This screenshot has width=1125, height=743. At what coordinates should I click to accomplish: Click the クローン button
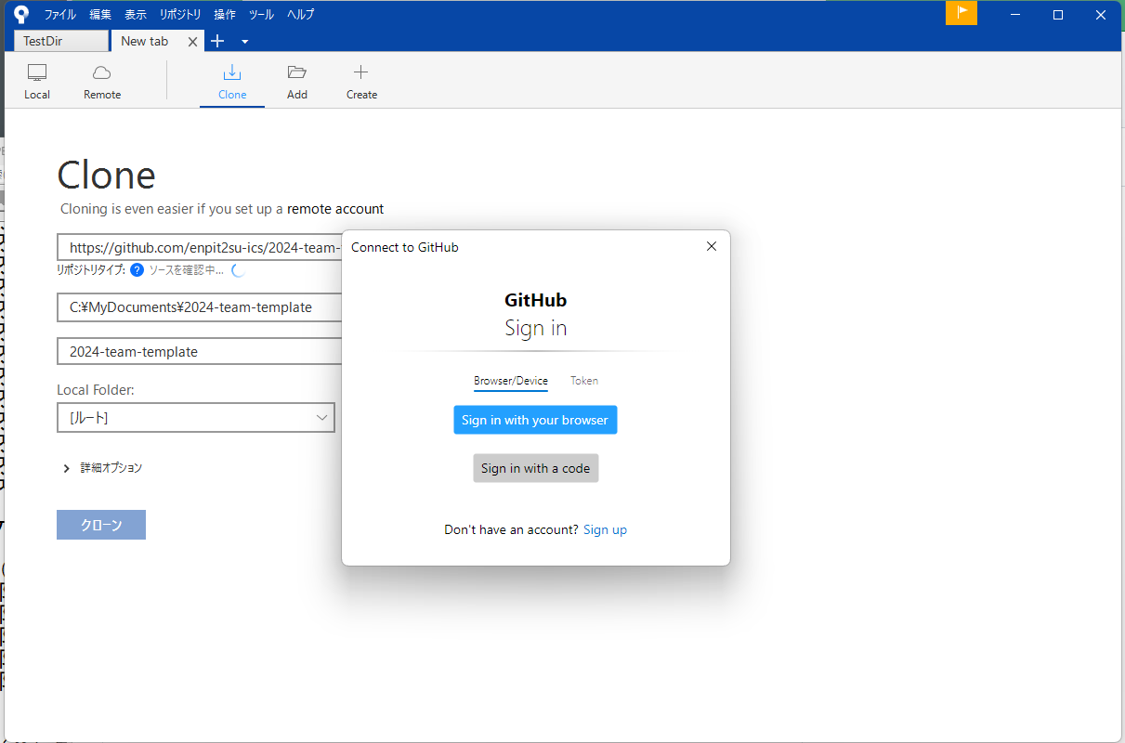101,525
